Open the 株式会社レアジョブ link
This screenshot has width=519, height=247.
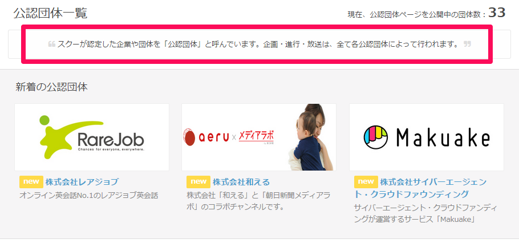point(82,182)
